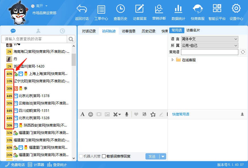
Task: Switch to the 访客名片 tab
Action: 193,30
